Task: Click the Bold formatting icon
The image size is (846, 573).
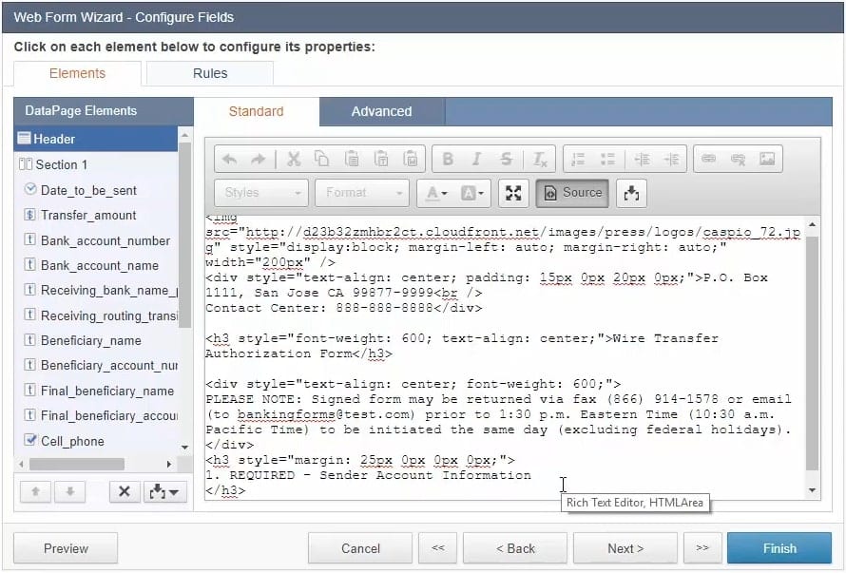Action: 448,160
